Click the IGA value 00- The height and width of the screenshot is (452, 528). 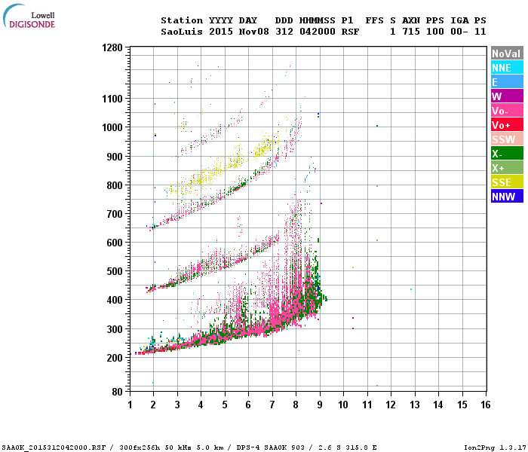pos(459,32)
